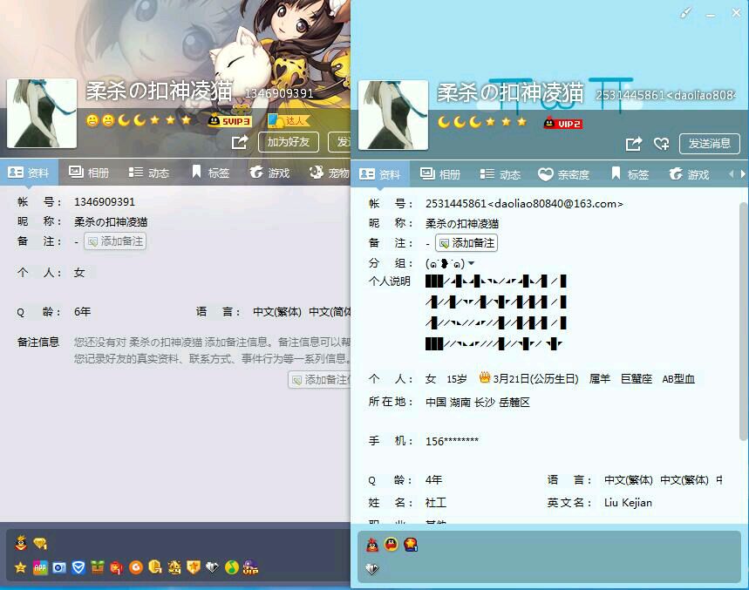Click the share icon in right profile window
Image resolution: width=749 pixels, height=590 pixels.
pyautogui.click(x=634, y=143)
